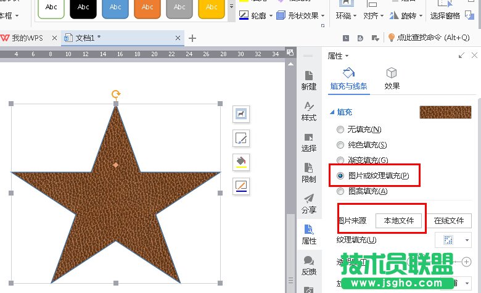The image size is (481, 293).
Task: Click the shape outline icon beside star
Action: [x=241, y=185]
